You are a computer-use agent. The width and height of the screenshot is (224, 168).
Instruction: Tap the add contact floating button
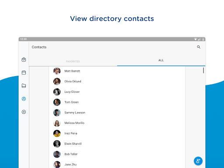(x=198, y=161)
